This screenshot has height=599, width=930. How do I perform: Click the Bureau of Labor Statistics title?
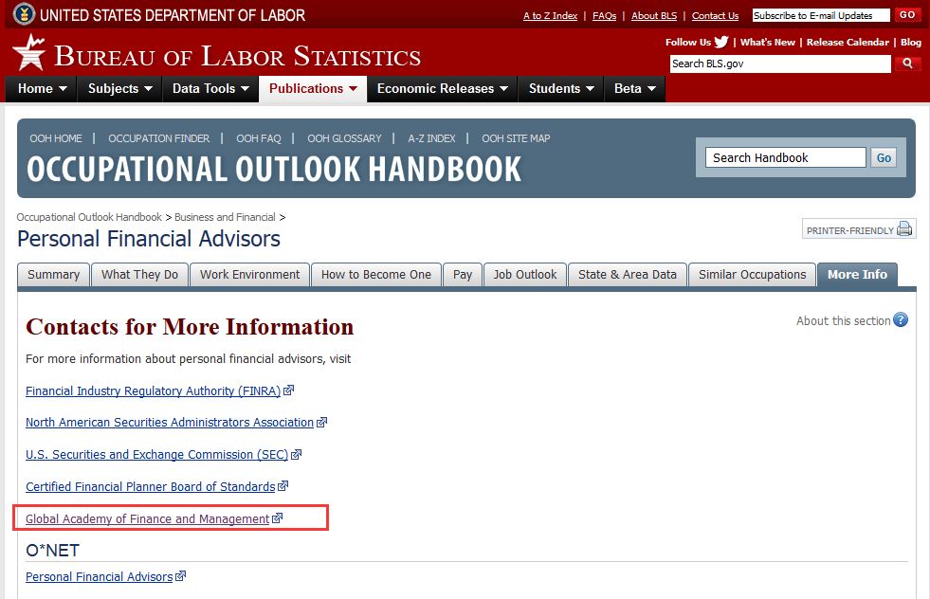point(237,56)
